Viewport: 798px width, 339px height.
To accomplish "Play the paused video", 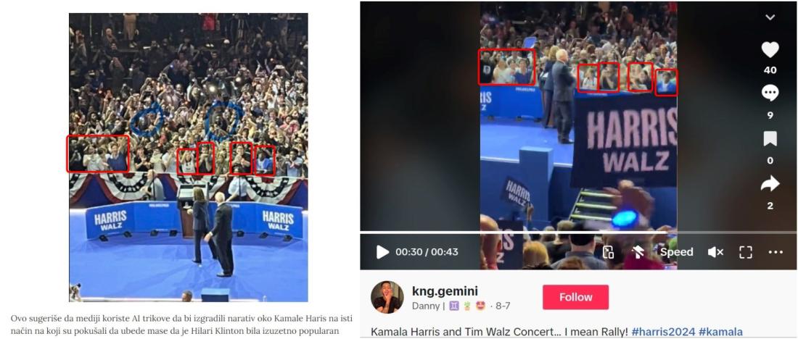I will point(382,251).
